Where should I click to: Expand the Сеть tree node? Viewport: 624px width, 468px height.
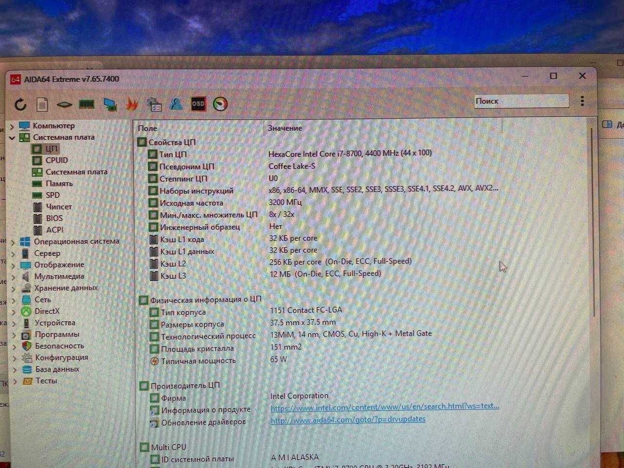(x=14, y=300)
